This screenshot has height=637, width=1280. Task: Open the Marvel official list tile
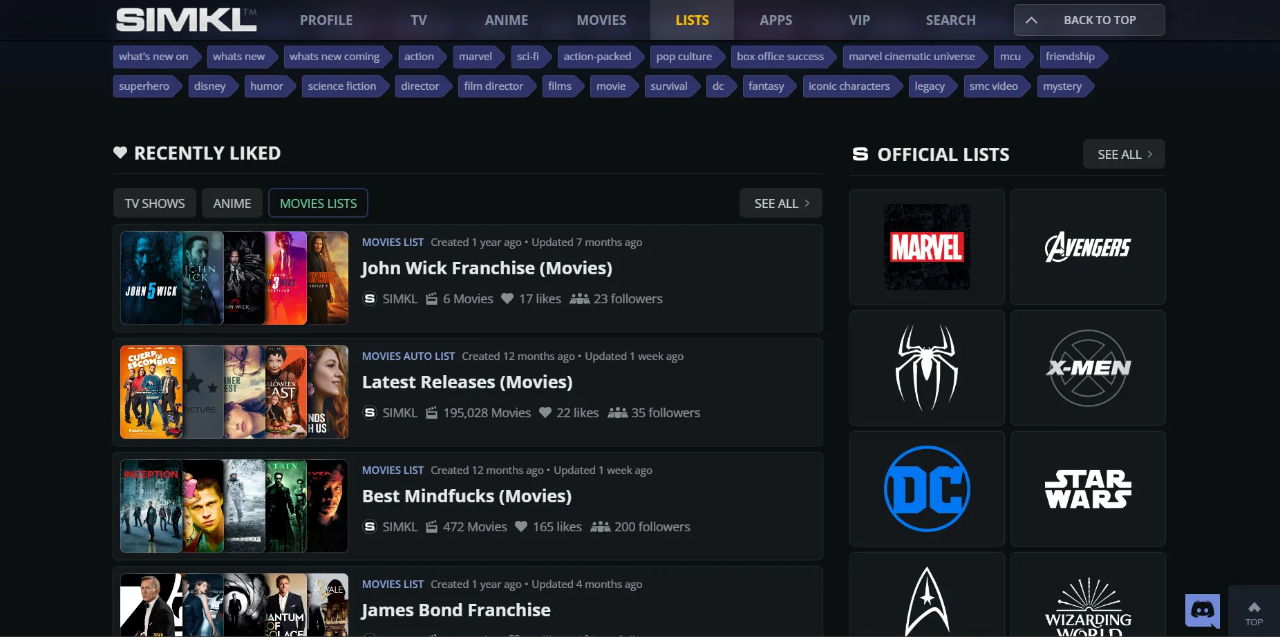pos(926,247)
